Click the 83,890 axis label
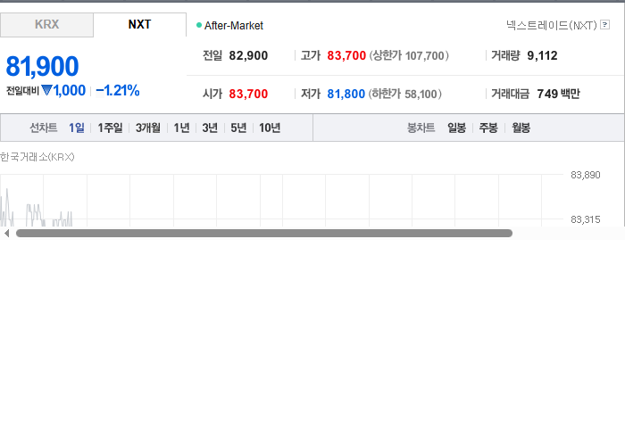 coord(585,175)
